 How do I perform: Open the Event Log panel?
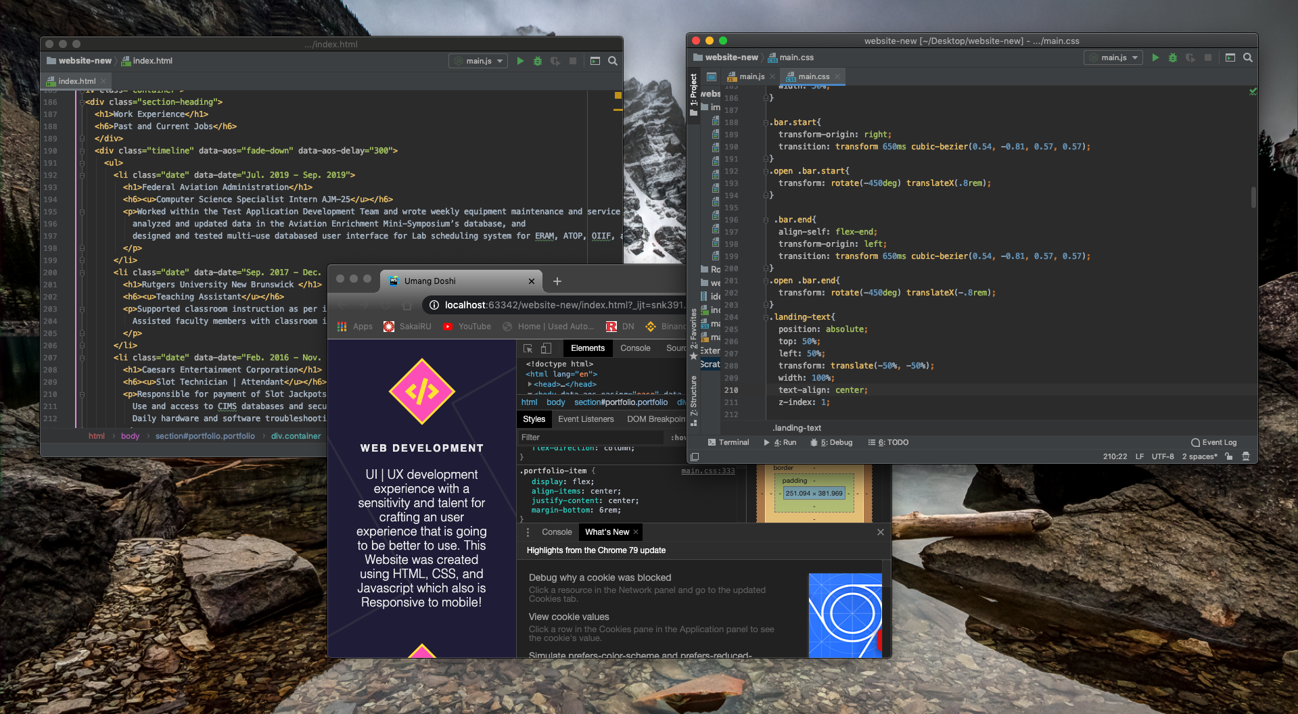point(1214,442)
